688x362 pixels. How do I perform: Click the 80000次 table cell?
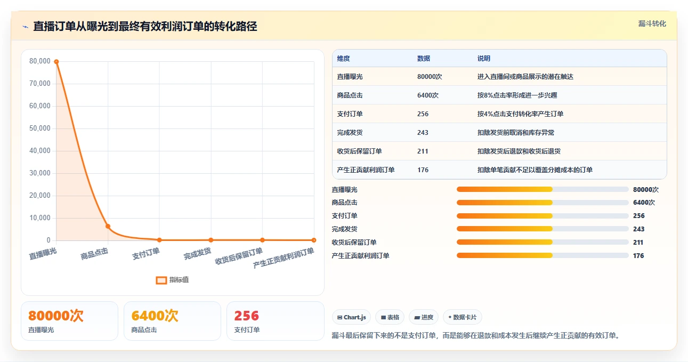click(x=430, y=77)
